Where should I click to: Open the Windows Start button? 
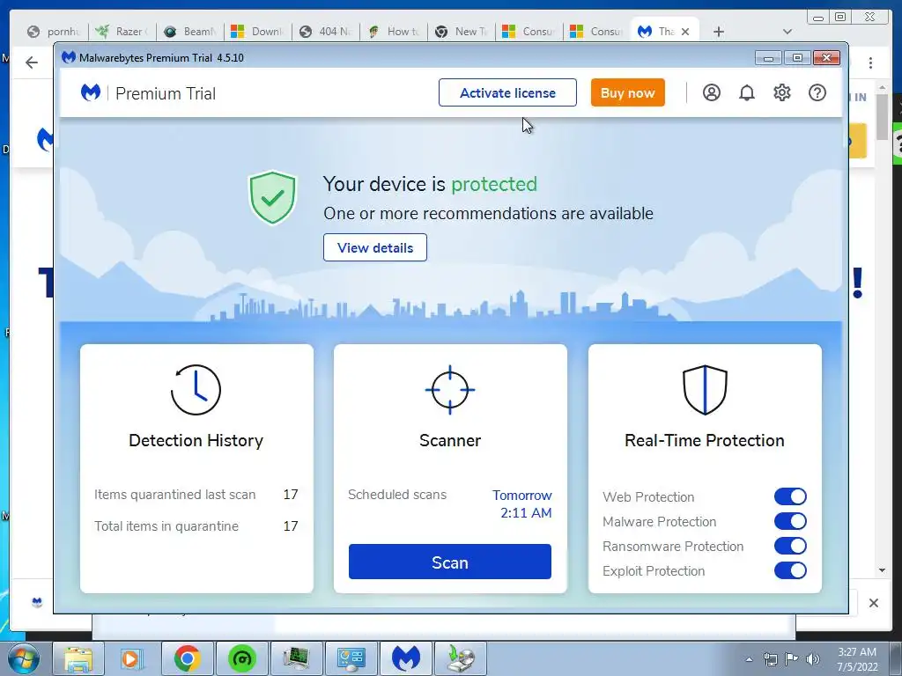[x=23, y=658]
